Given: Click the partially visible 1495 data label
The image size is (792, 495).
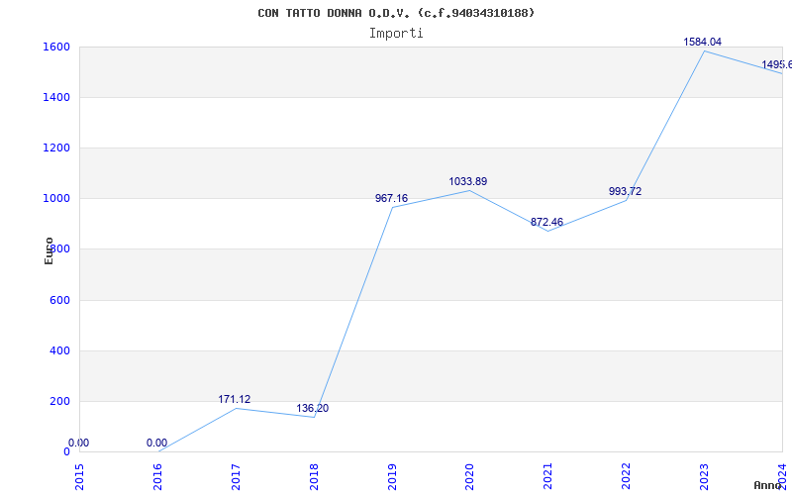Looking at the screenshot, I should point(776,64).
